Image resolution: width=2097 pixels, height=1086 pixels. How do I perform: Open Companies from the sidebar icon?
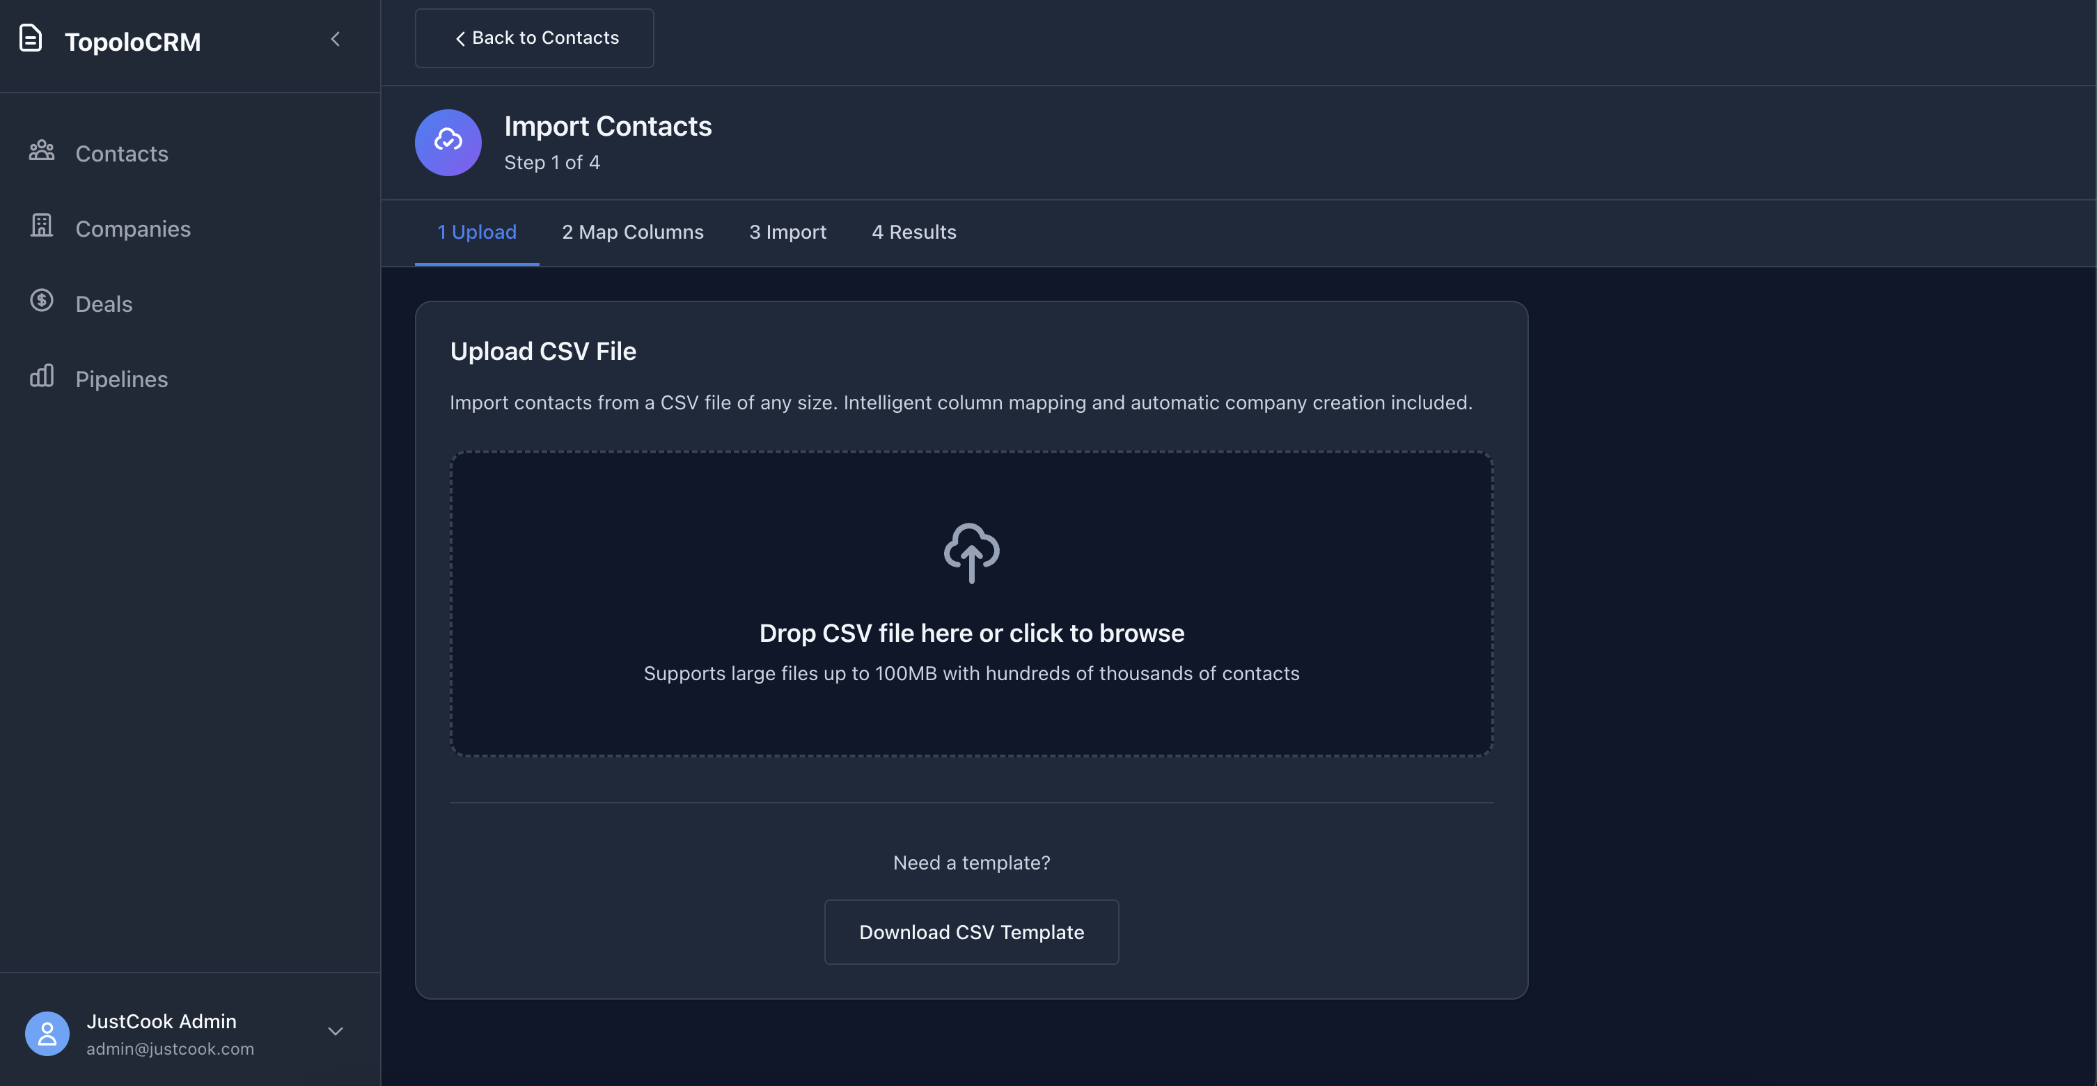42,226
